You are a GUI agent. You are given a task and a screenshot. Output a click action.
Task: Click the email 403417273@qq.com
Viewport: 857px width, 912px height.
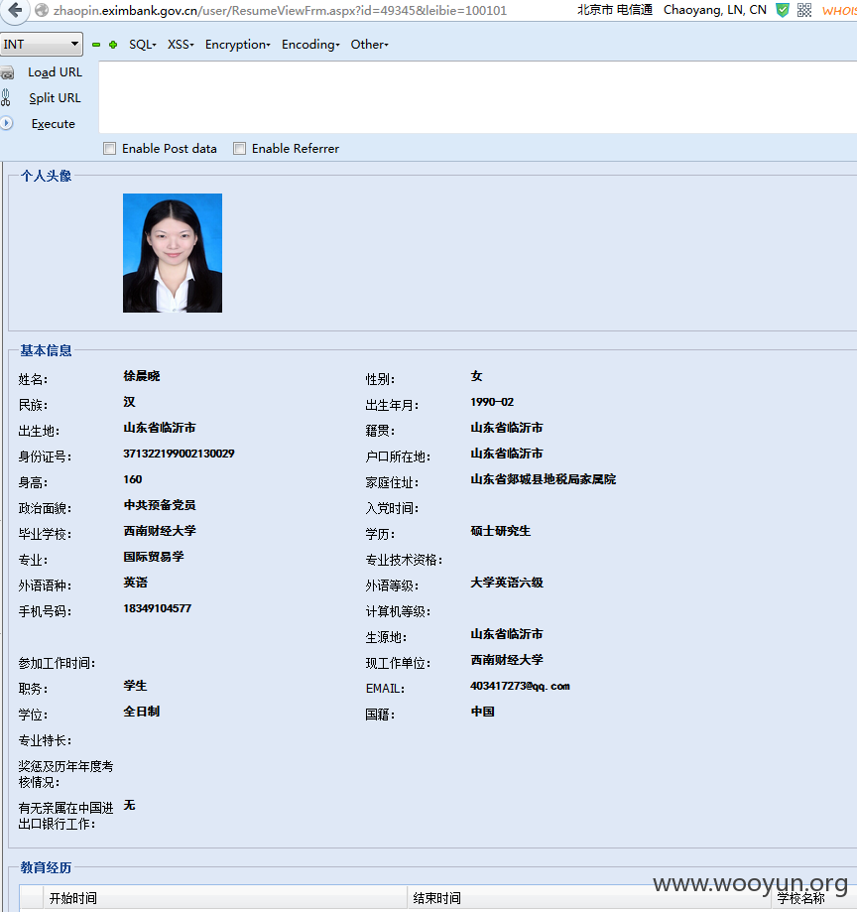[520, 687]
